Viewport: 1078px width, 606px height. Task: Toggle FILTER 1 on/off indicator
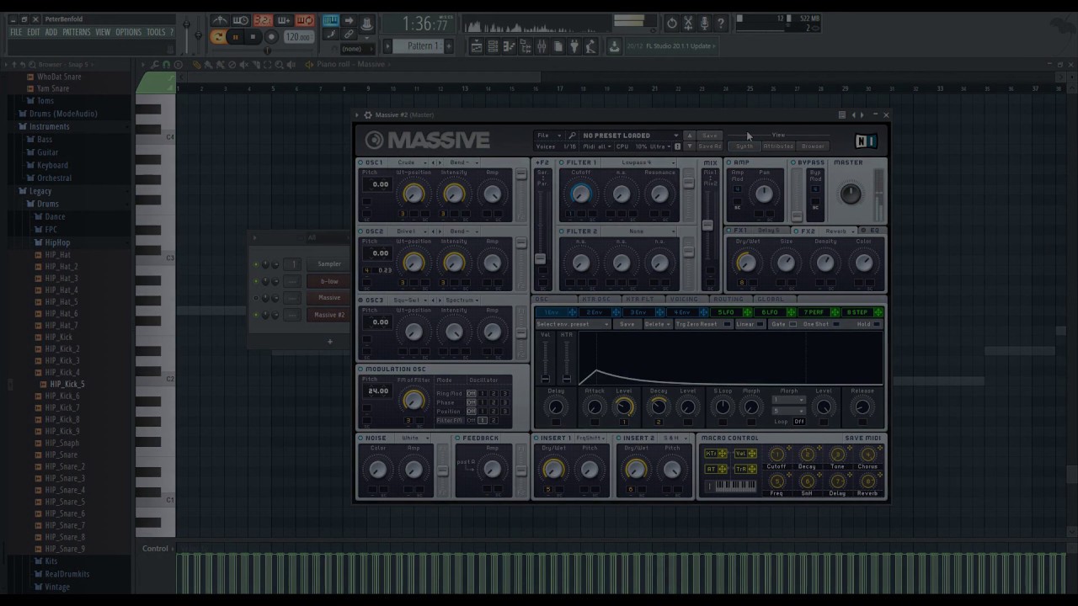[562, 162]
